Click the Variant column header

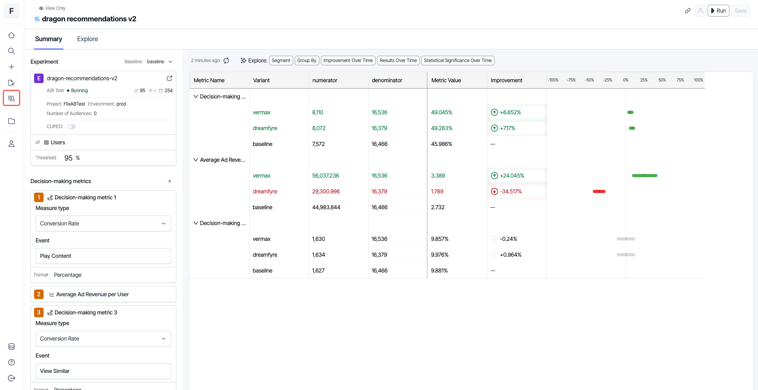(x=279, y=80)
